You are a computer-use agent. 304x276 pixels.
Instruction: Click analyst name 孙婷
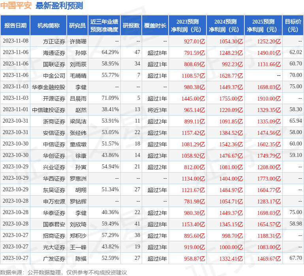point(81,53)
